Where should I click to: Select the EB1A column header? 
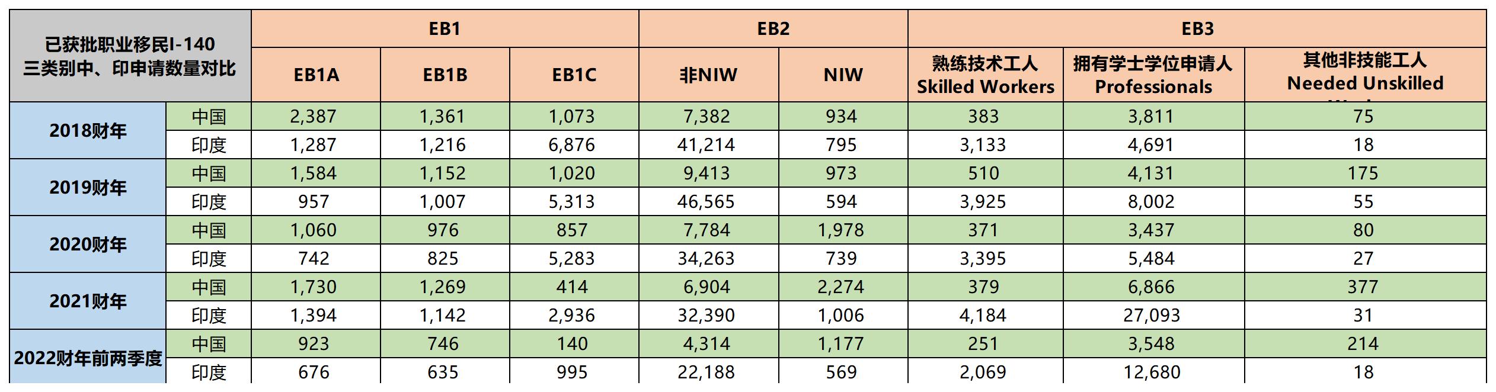(316, 75)
